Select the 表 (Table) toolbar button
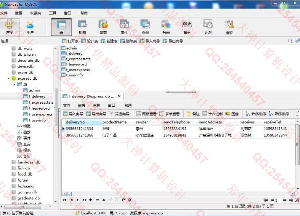The width and height of the screenshot is (300, 216). click(61, 27)
